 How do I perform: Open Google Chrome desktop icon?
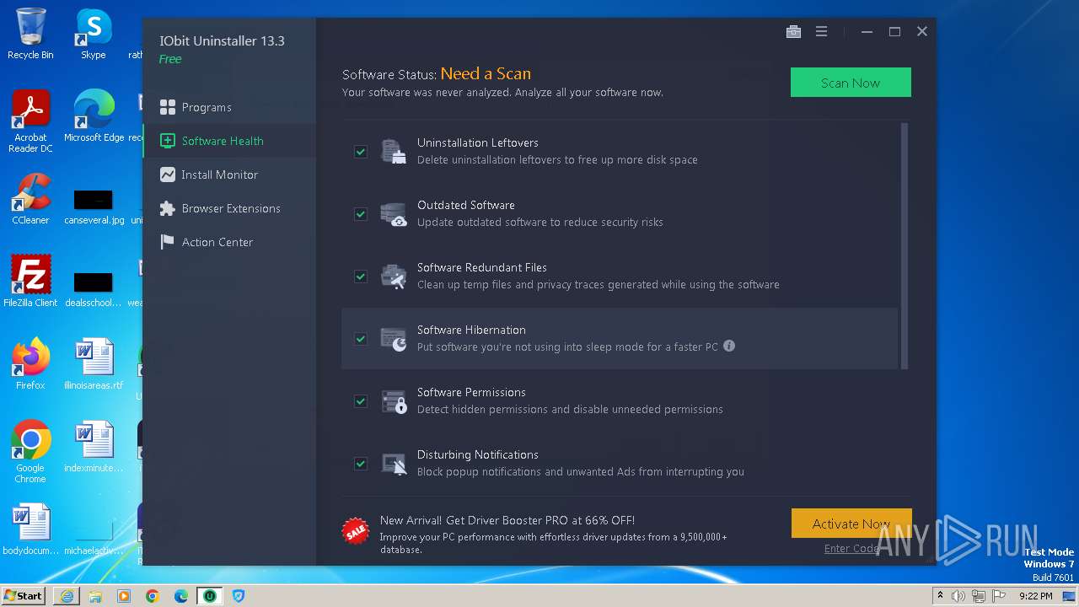(x=30, y=452)
